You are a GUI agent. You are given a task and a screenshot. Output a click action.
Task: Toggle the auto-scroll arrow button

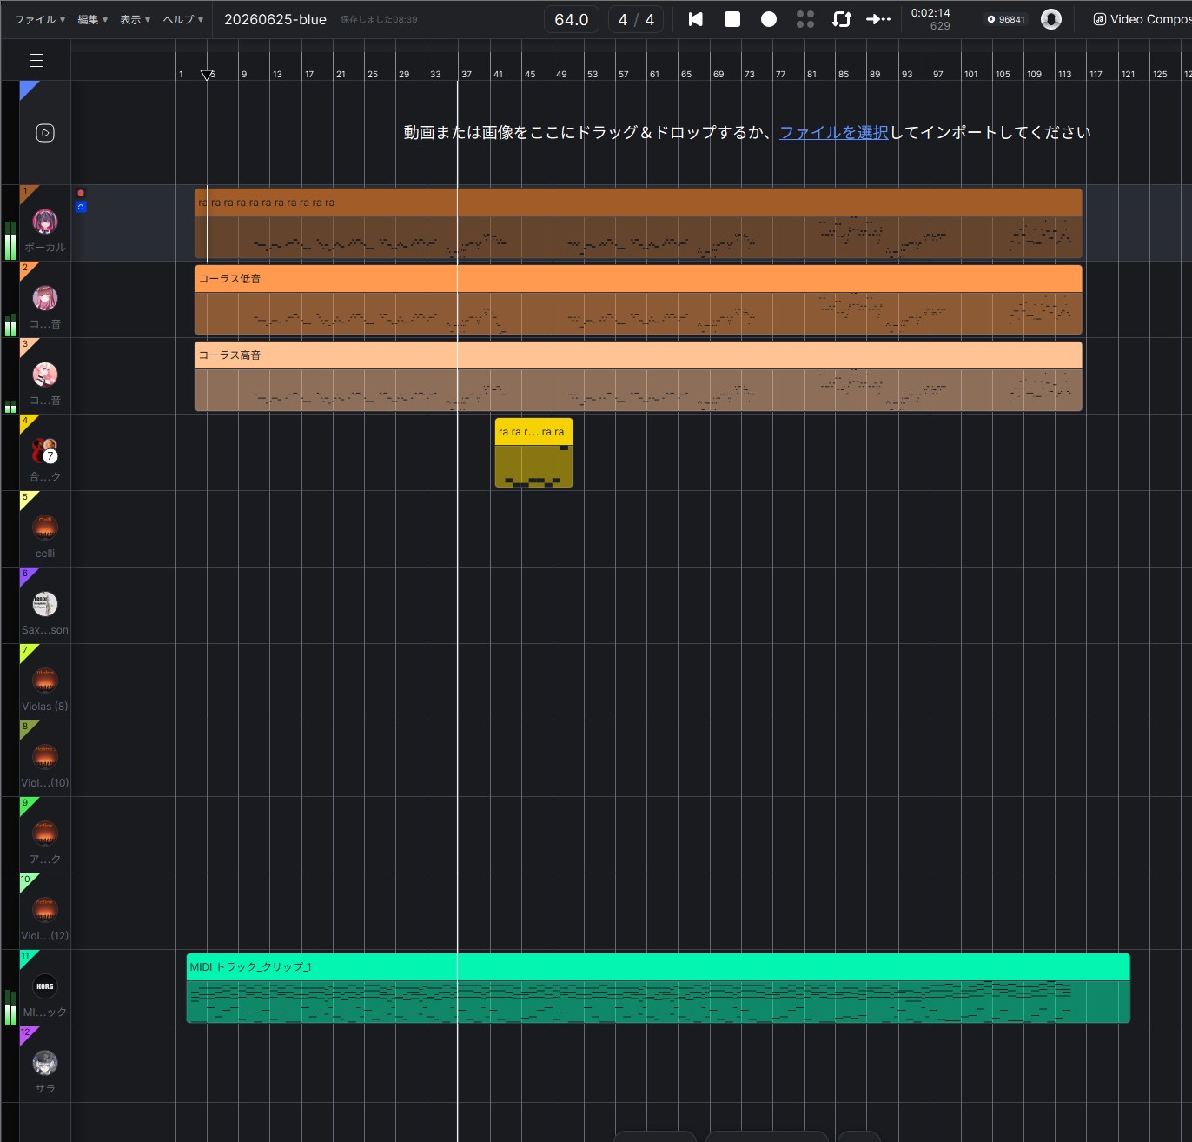coord(878,19)
